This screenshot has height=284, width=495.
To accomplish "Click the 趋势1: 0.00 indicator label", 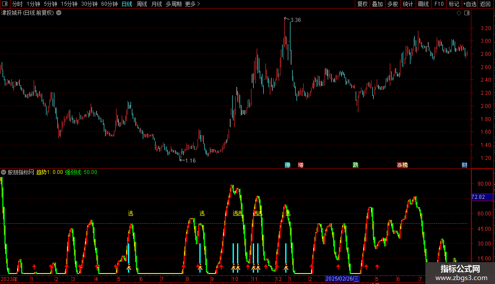I will click(x=49, y=172).
